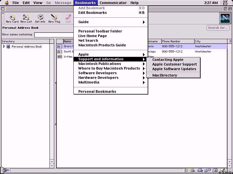Screen dimensions: 233x174
Task: Click the window zoom box in the title bar
Action: coord(225,9)
